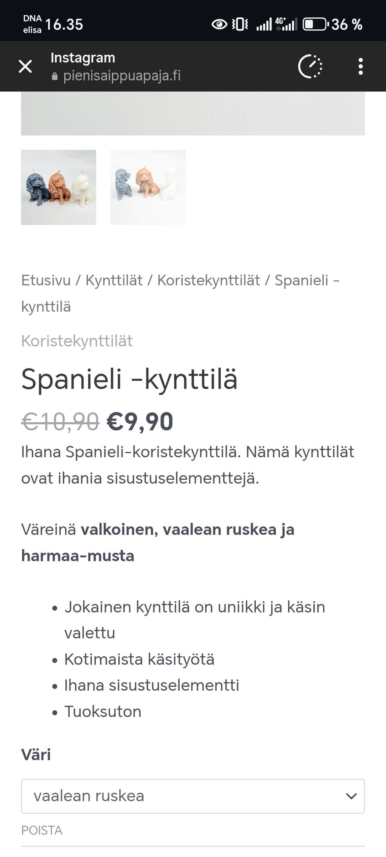Close the Instagram in-app browser
386x857 pixels.
click(25, 66)
